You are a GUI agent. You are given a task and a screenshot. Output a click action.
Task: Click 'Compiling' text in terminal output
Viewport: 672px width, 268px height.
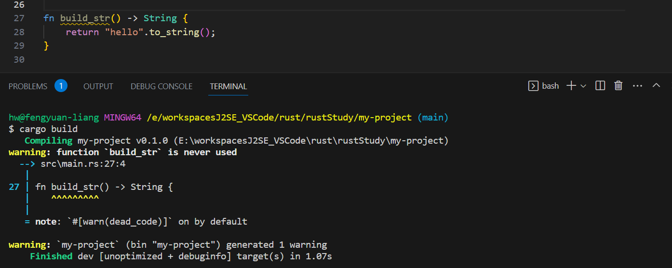tap(48, 141)
